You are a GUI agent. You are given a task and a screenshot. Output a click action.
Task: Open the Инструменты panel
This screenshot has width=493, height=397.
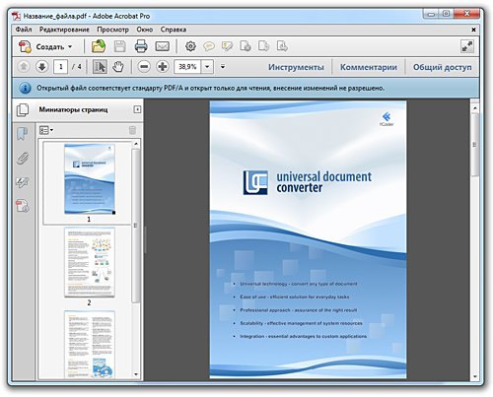296,67
